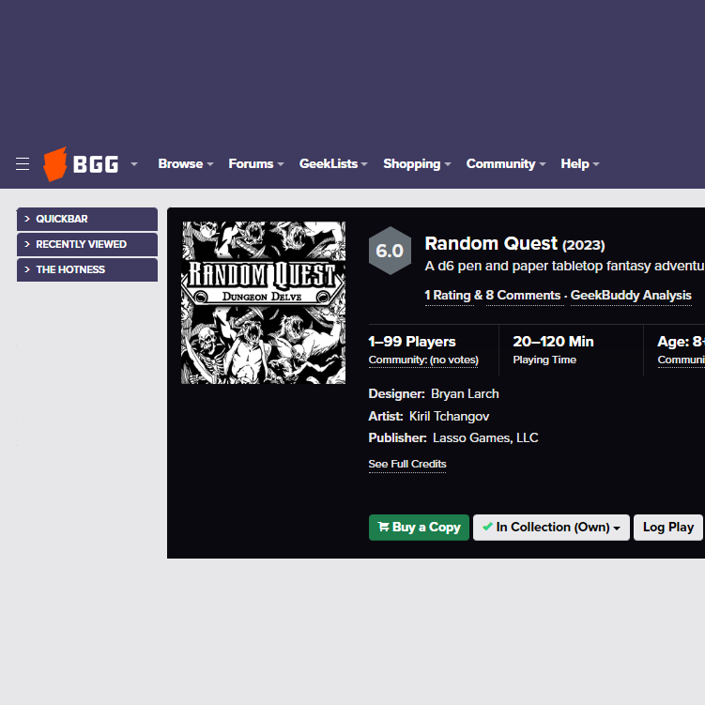Screen dimensions: 705x705
Task: Open the Community menu
Action: click(x=506, y=164)
